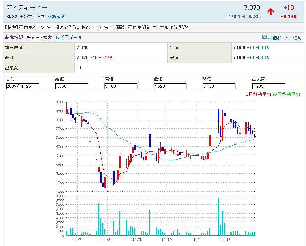Click the アイディーユー company name heading
306x246 pixels.
27,8
